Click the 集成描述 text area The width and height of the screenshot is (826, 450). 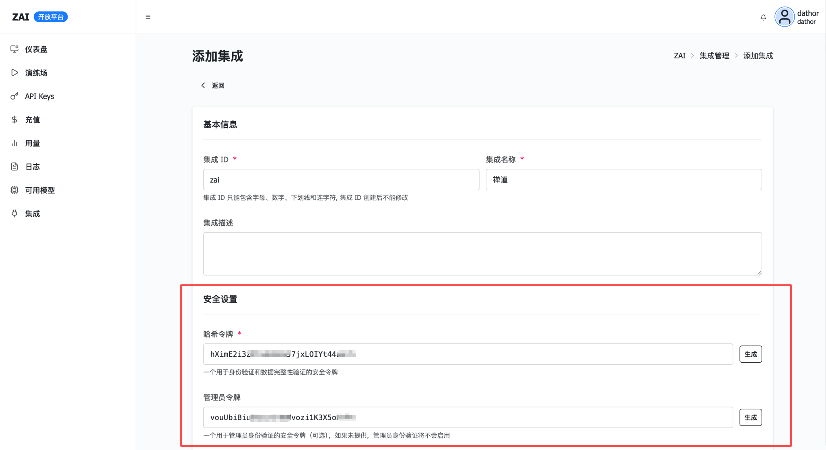pos(482,254)
